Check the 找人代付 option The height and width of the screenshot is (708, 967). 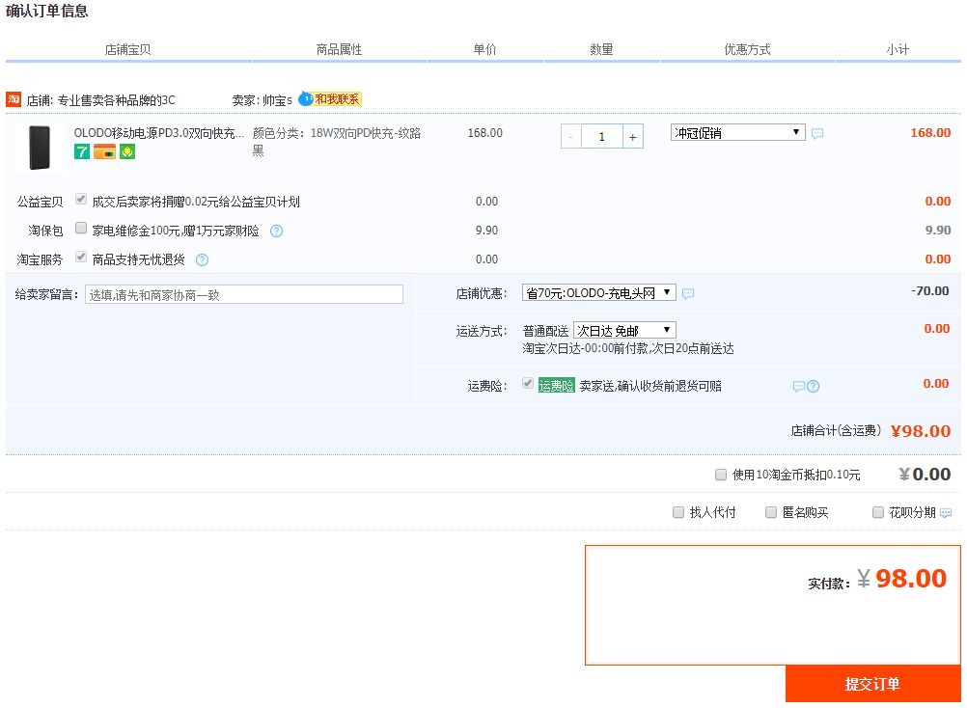(678, 512)
